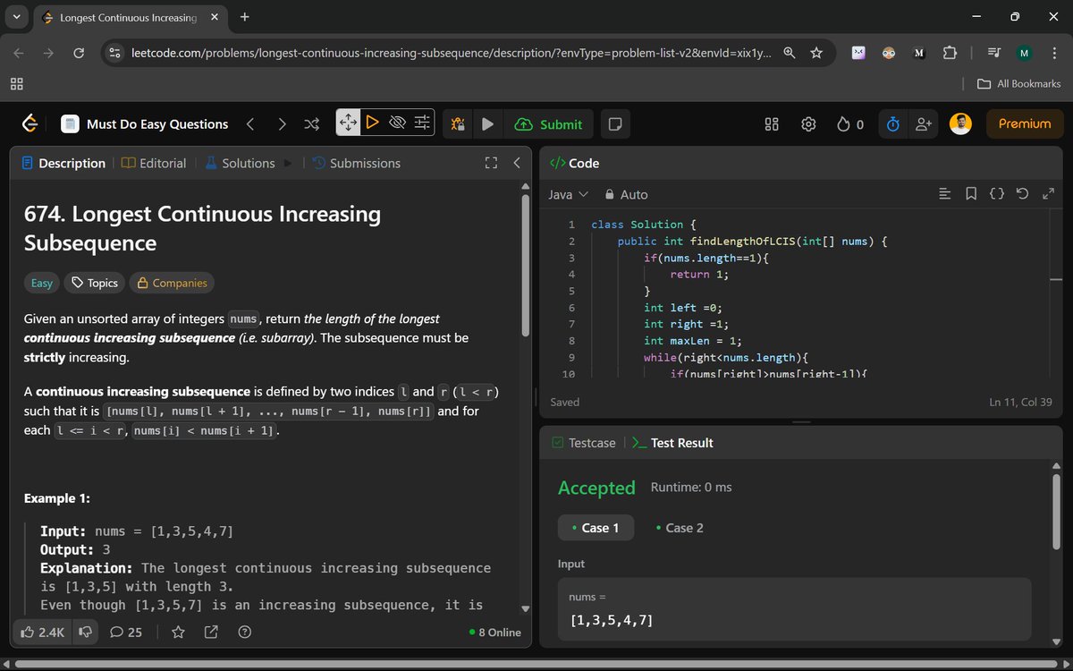Image resolution: width=1073 pixels, height=671 pixels.
Task: Collapse the description panel chevron
Action: (x=517, y=163)
